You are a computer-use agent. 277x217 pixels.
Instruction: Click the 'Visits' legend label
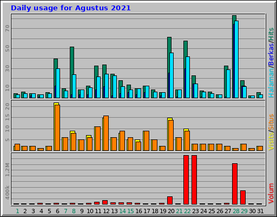pos(271,142)
